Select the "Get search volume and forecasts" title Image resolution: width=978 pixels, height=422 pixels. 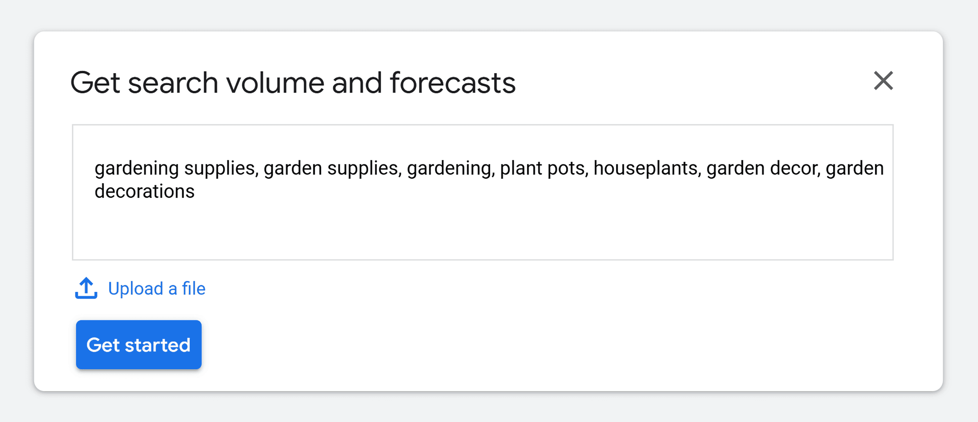[x=293, y=82]
